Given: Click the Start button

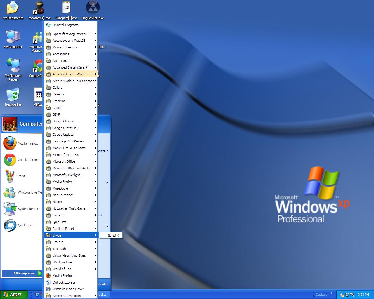Looking at the screenshot, I should click(x=14, y=295).
